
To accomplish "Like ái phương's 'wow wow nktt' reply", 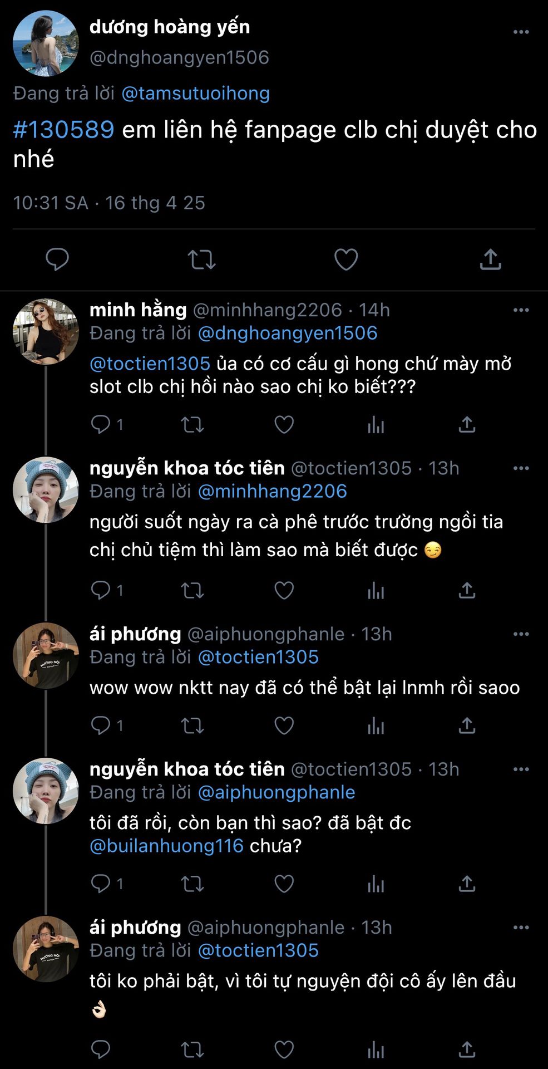I will tap(284, 725).
